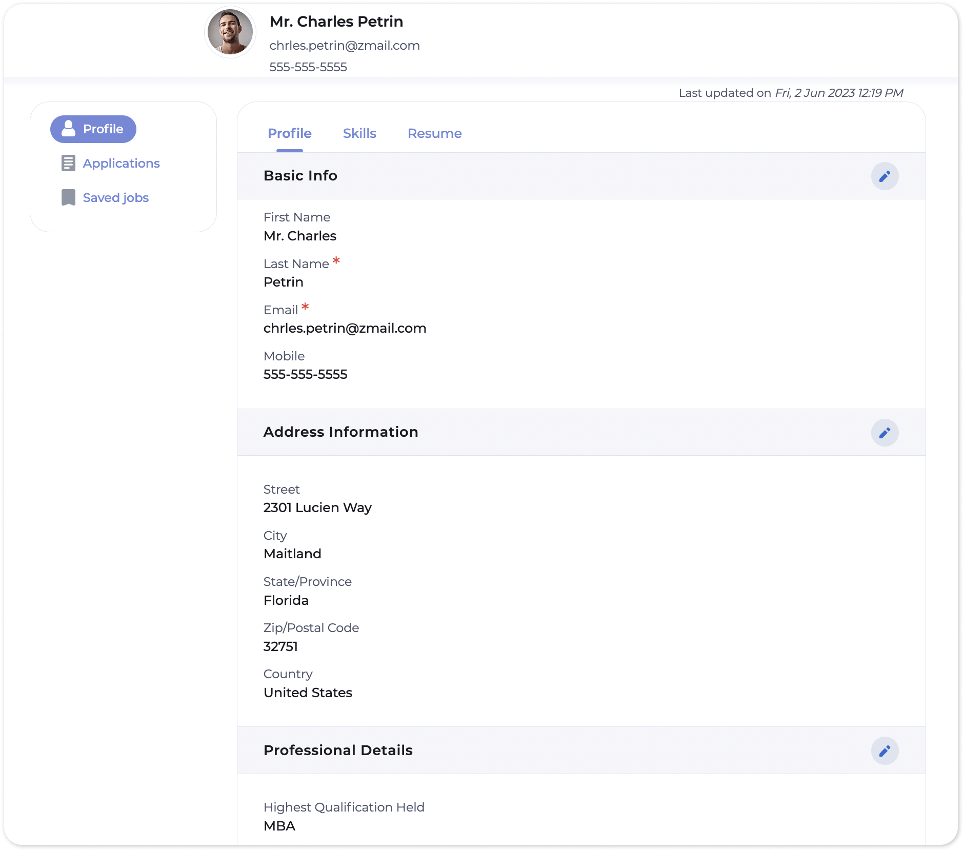
Task: Switch to the Skills tab
Action: click(x=359, y=133)
